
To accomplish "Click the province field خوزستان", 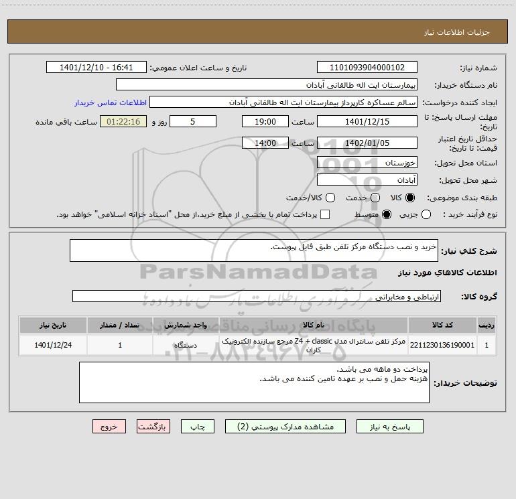I will (367, 163).
